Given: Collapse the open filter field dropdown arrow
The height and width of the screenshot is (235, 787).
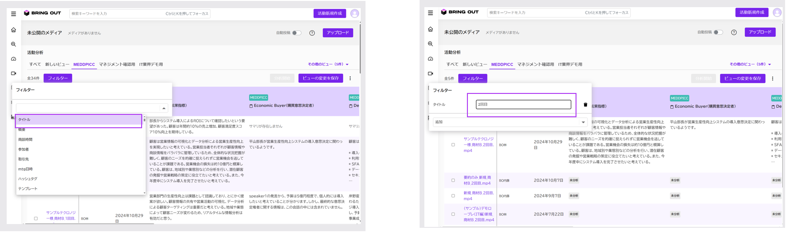Looking at the screenshot, I should 164,108.
